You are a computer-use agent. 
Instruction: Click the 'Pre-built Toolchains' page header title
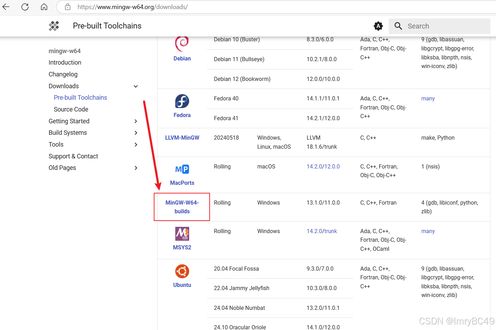[107, 26]
